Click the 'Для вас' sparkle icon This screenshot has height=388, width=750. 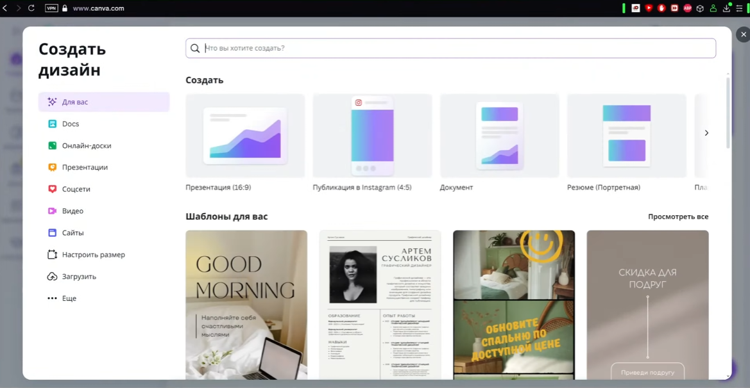(x=52, y=102)
